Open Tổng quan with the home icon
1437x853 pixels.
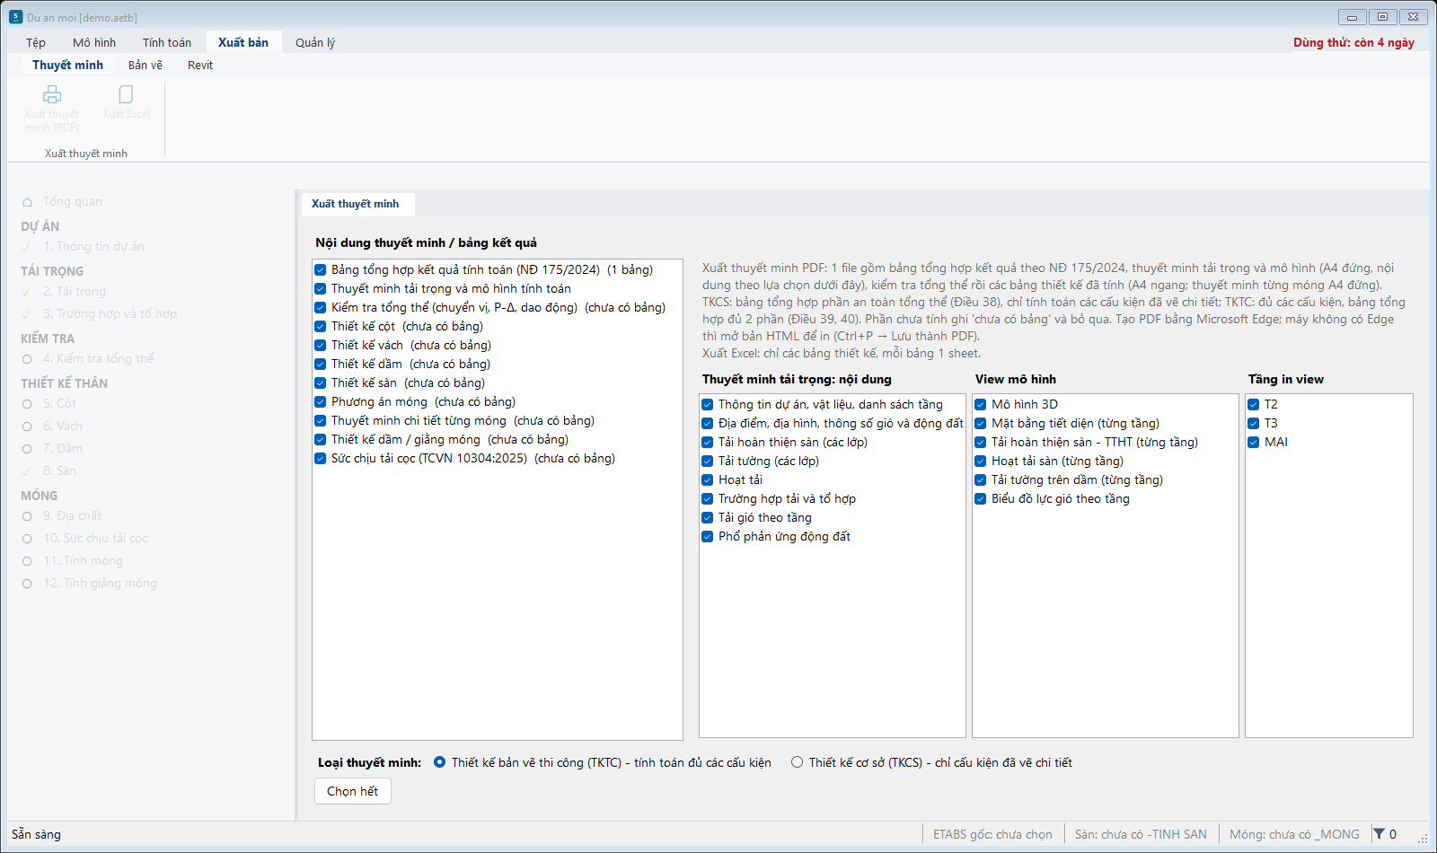pyautogui.click(x=27, y=202)
